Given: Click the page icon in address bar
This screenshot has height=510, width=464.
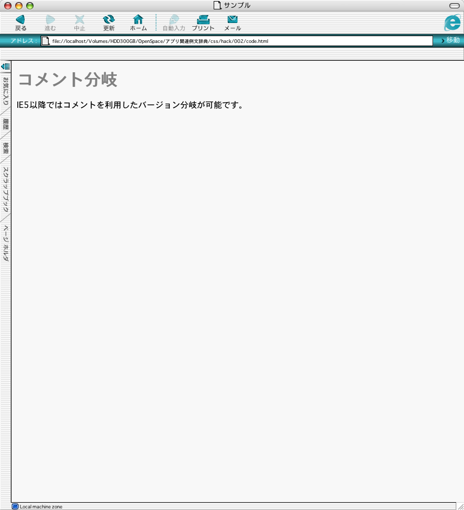Looking at the screenshot, I should pos(46,41).
